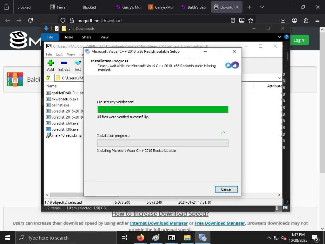The image size is (325, 244).
Task: Open the Firefox downloads panel
Action: [x=283, y=20]
